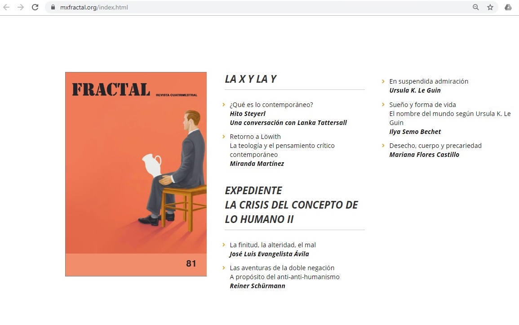The image size is (519, 325).
Task: Open the zoom magnifier icon in address bar
Action: pos(475,7)
